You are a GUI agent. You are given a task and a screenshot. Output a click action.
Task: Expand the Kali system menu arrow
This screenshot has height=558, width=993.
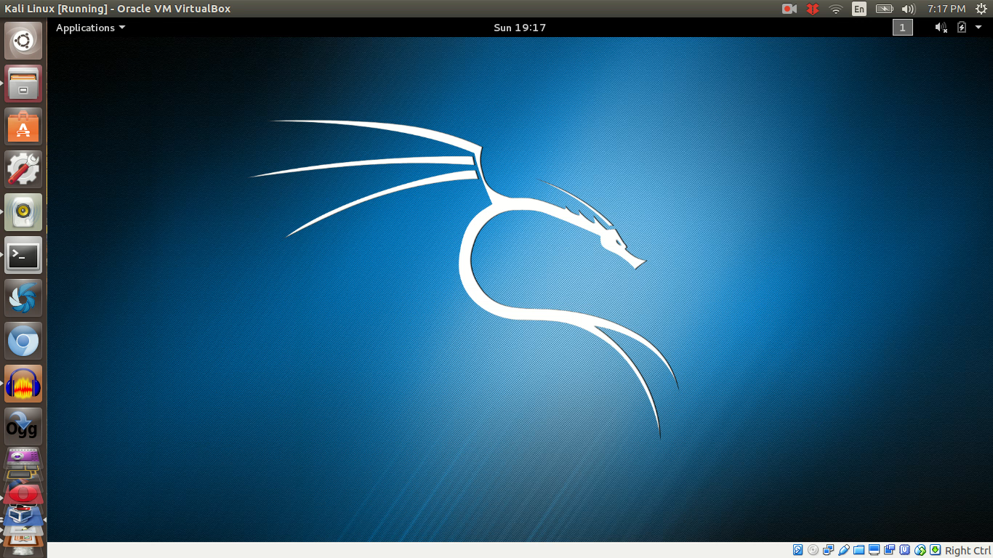(978, 28)
